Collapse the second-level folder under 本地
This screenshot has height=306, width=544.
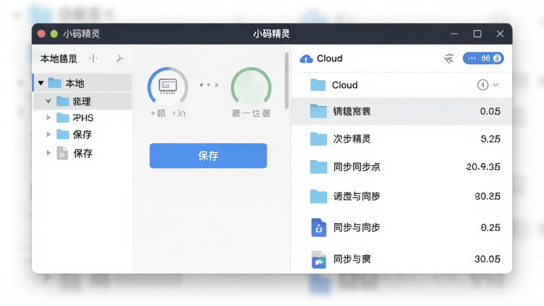click(48, 101)
